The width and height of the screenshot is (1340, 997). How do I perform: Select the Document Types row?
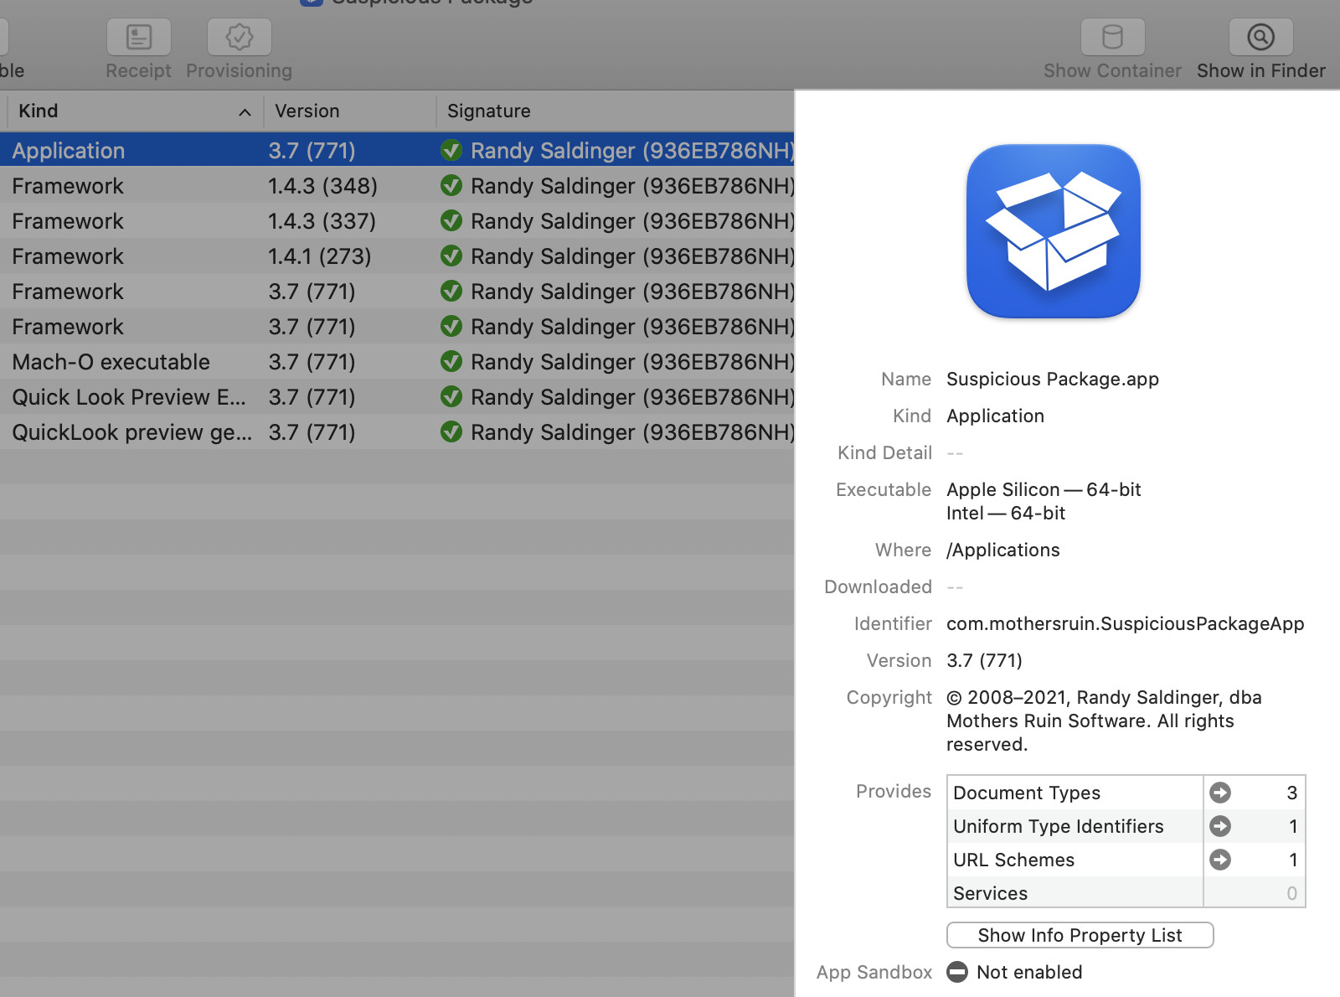[x=1126, y=793]
